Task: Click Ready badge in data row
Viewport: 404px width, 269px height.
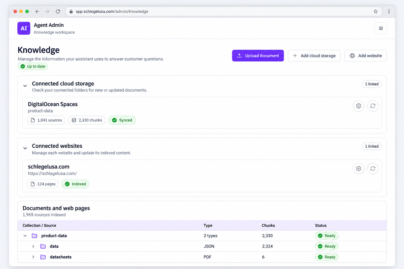Action: point(327,246)
